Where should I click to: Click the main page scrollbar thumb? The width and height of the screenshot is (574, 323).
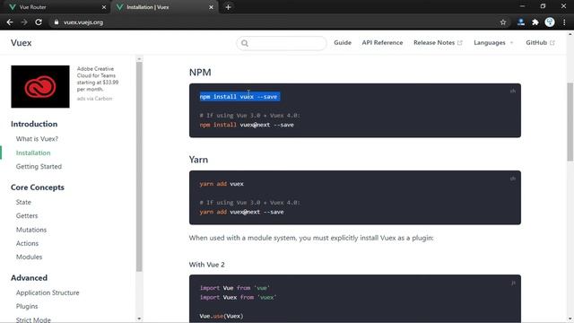coord(570,122)
